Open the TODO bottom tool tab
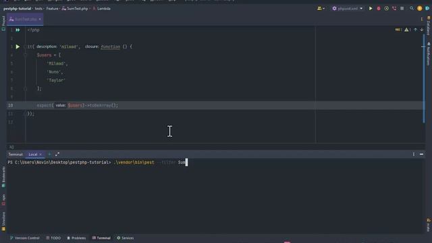This screenshot has height=243, width=432. 53,238
